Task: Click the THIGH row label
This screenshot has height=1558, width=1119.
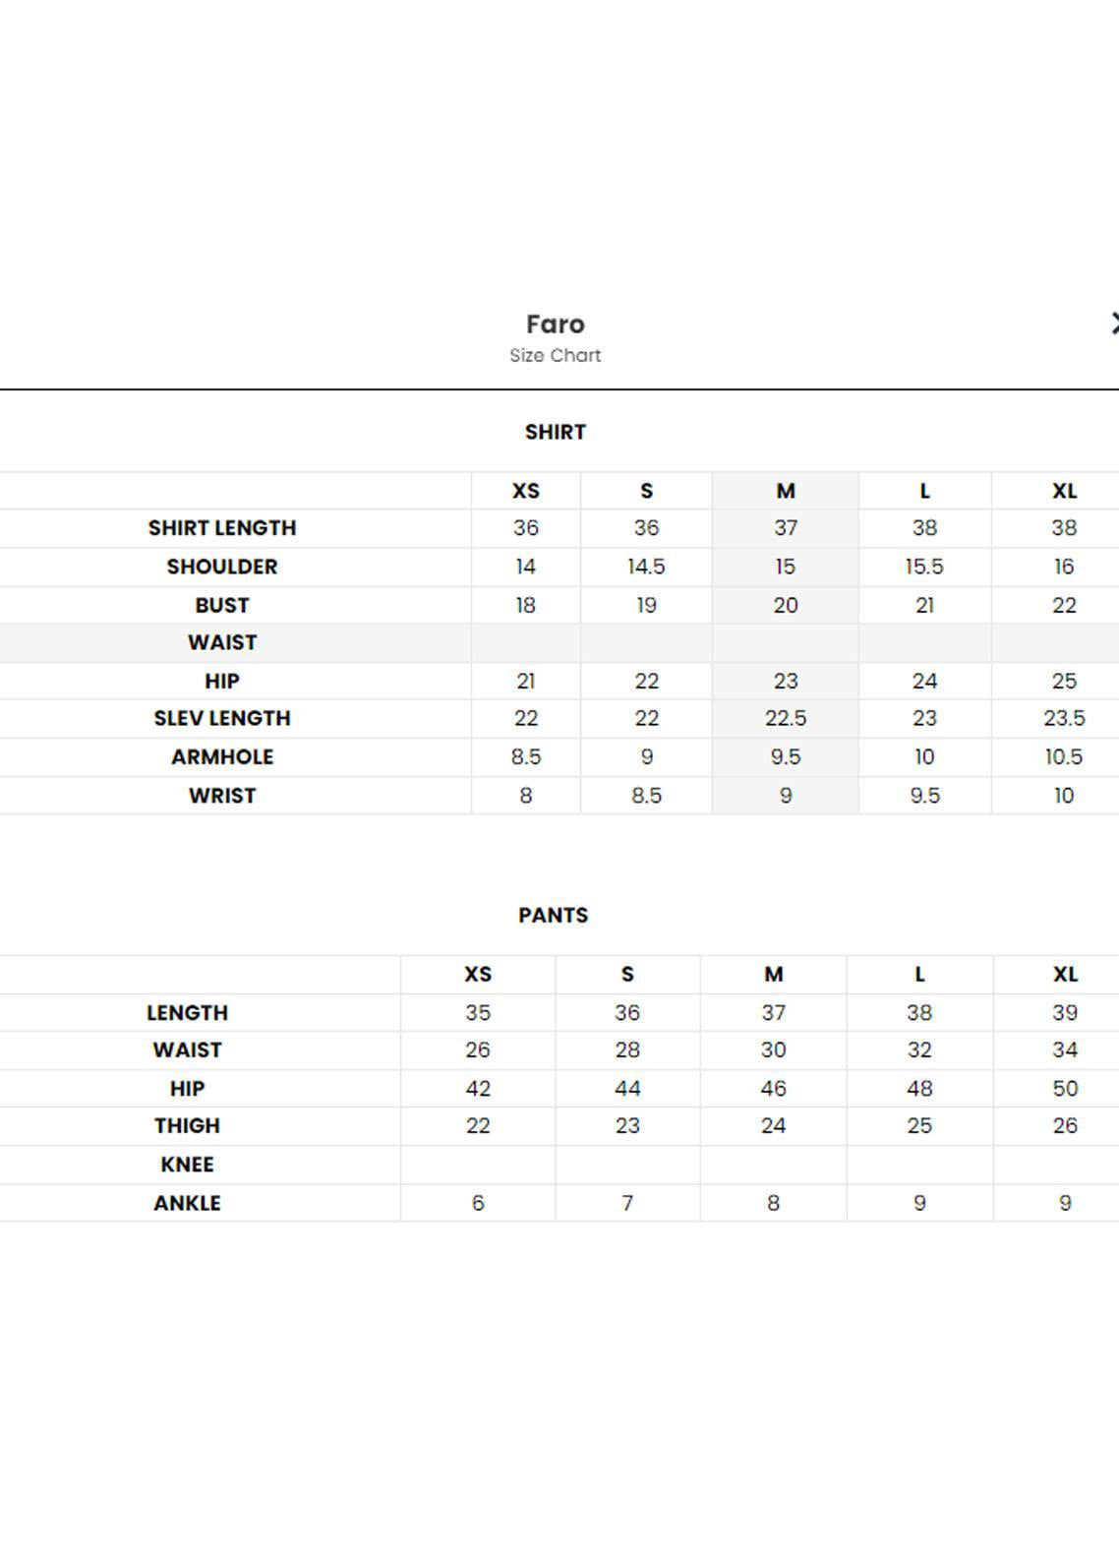Action: [187, 1126]
